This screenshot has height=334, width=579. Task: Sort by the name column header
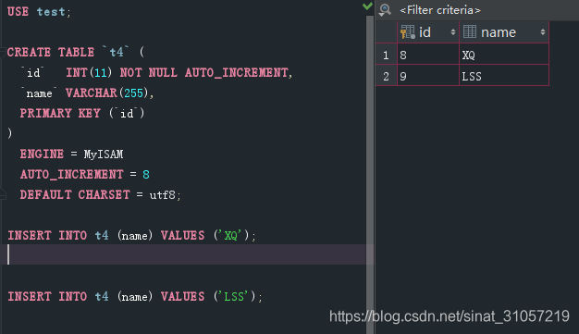tap(504, 32)
